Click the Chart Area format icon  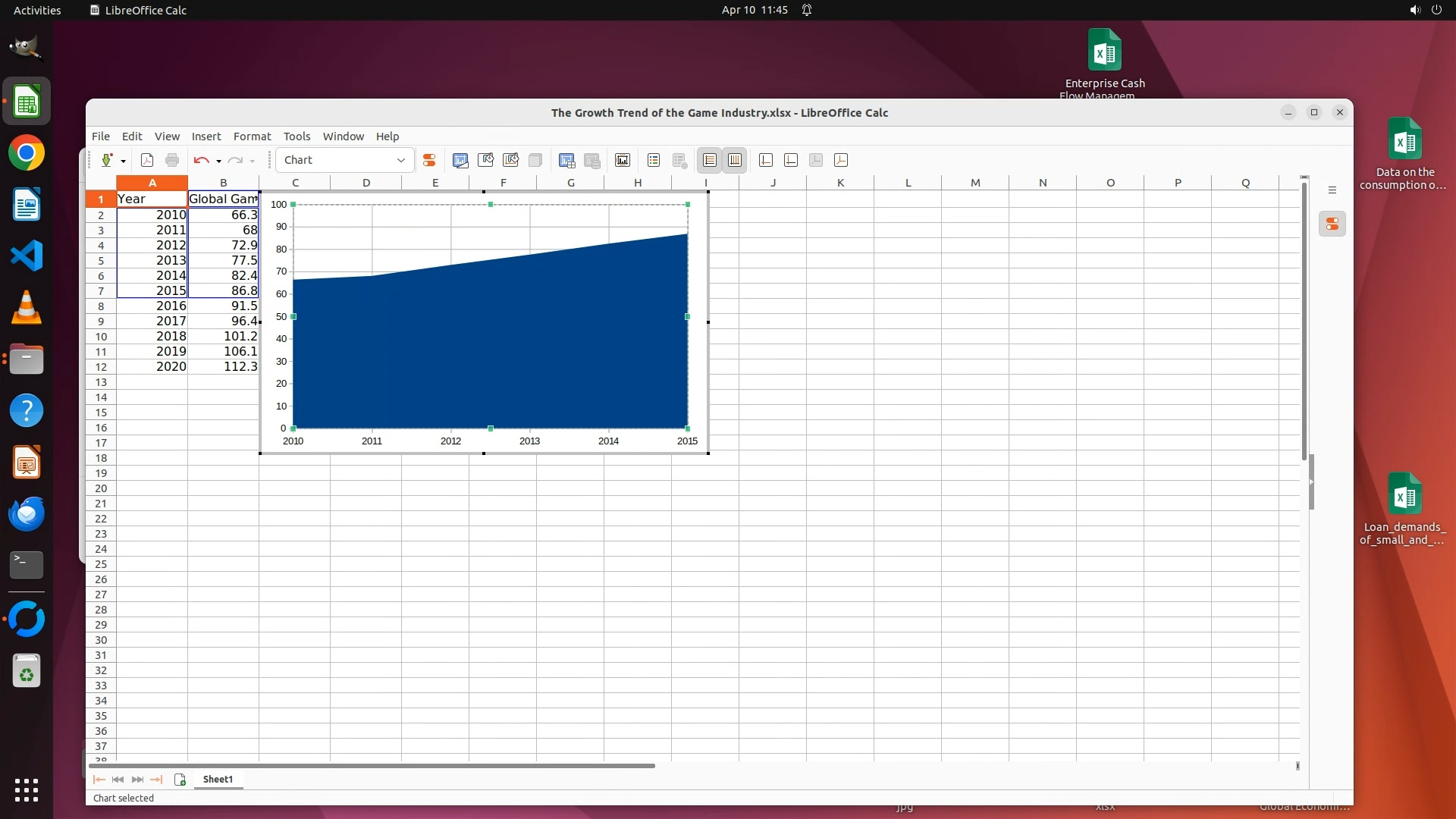pyautogui.click(x=486, y=160)
